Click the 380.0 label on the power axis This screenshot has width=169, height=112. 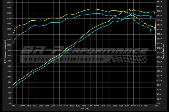point(9,2)
